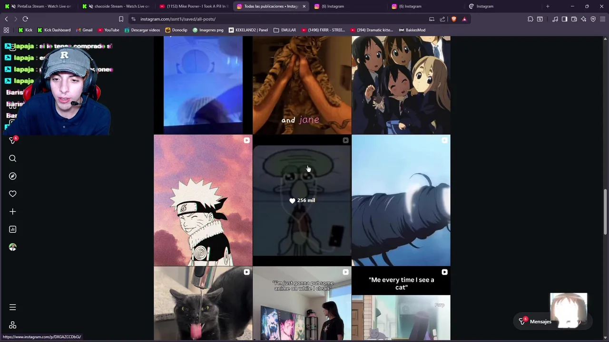Screen dimensions: 609x342
Task: Open the Brave VPN shield icon
Action: click(593, 19)
